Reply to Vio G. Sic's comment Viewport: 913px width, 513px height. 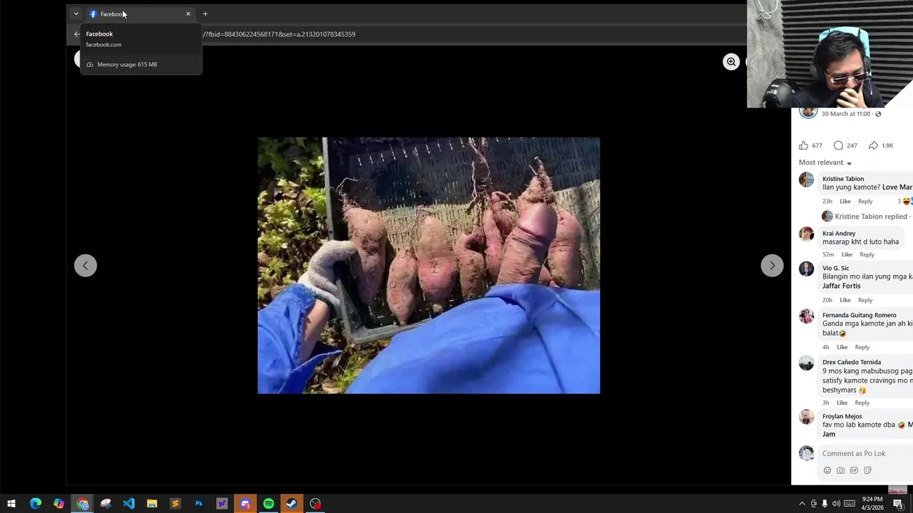pos(865,300)
